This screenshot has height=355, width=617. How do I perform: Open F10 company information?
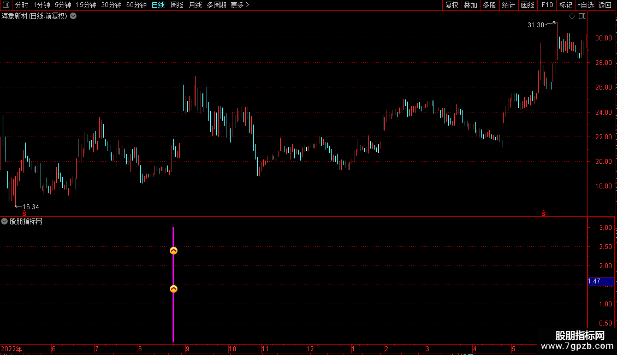tap(547, 5)
